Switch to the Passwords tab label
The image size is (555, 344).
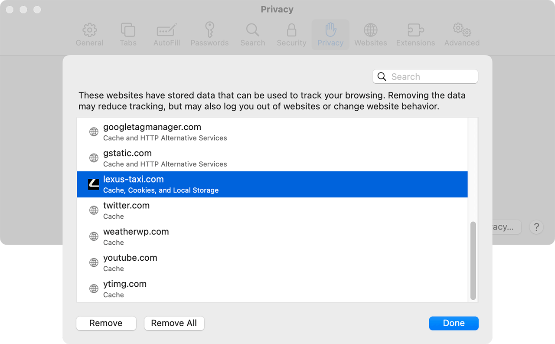pyautogui.click(x=209, y=43)
